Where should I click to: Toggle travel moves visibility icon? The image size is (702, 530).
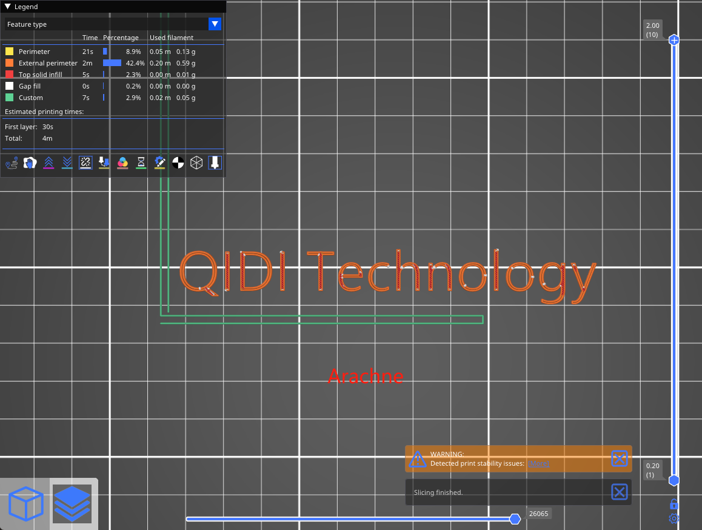(12, 163)
